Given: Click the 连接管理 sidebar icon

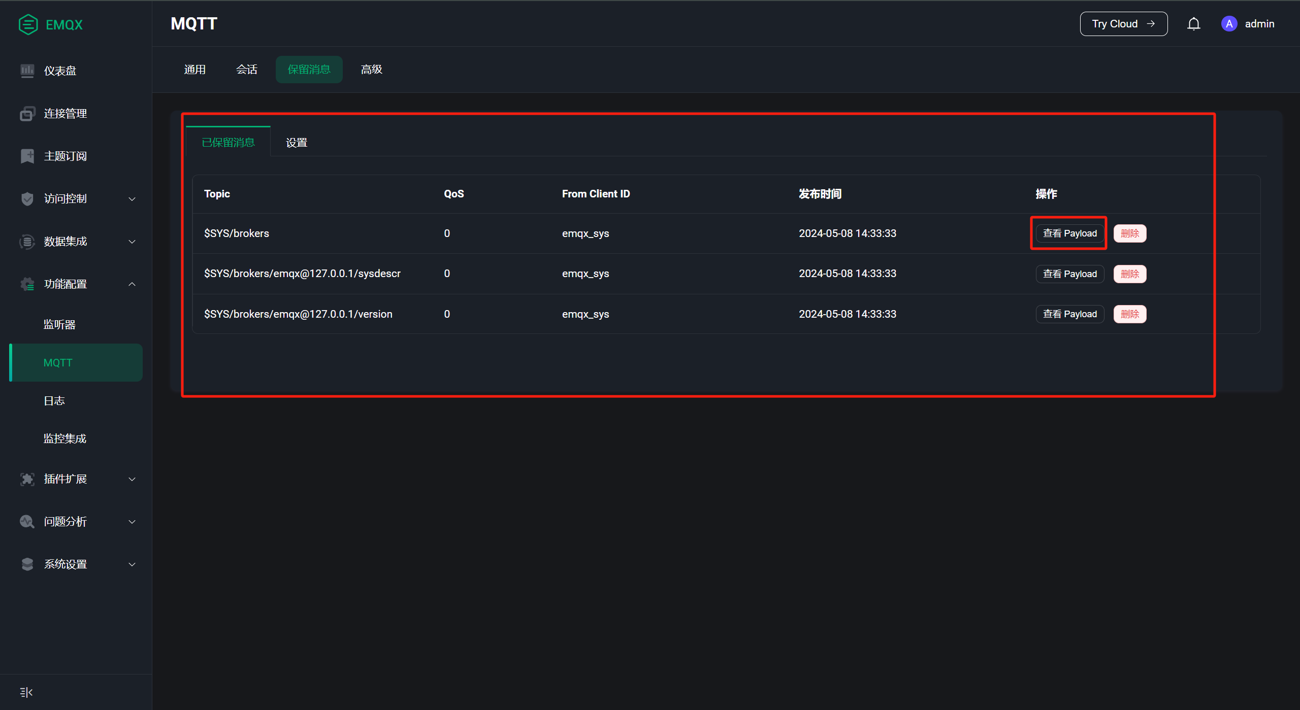Looking at the screenshot, I should tap(27, 113).
